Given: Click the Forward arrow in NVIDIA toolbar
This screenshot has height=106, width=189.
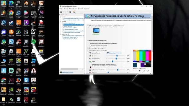Looking at the screenshot, I should [x=70, y=12].
